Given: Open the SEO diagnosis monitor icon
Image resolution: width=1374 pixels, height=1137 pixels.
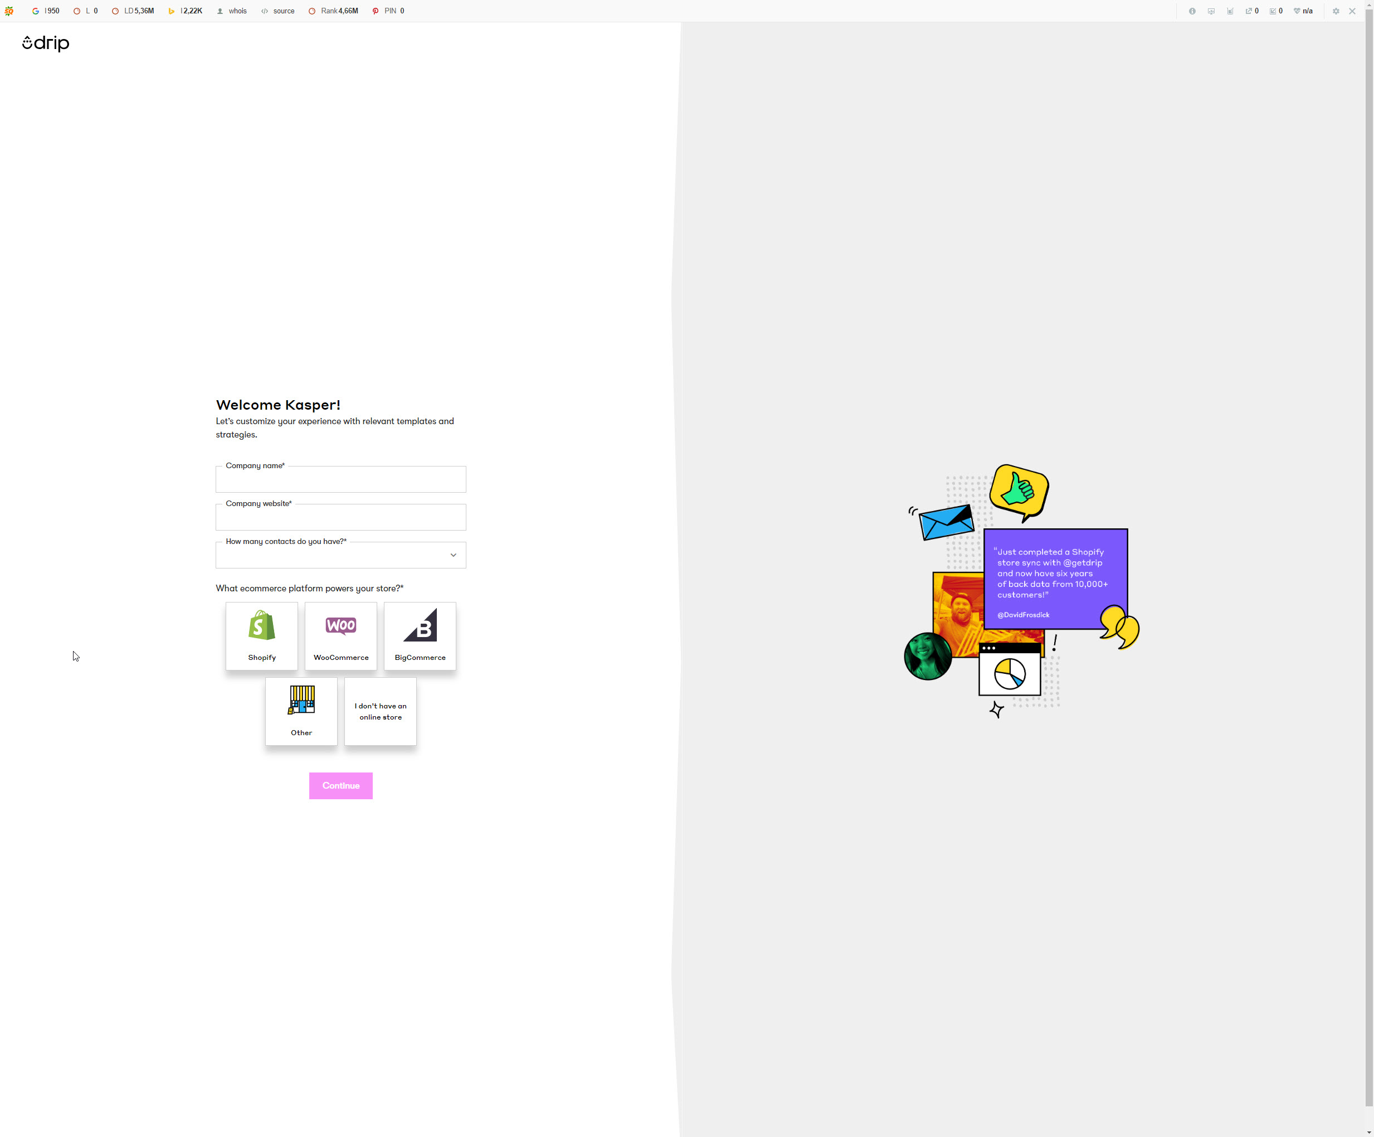Looking at the screenshot, I should pos(1211,11).
